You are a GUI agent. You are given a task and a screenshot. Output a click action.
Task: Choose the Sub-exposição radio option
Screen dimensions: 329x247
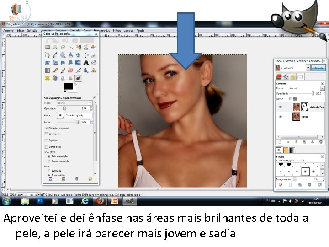49,156
